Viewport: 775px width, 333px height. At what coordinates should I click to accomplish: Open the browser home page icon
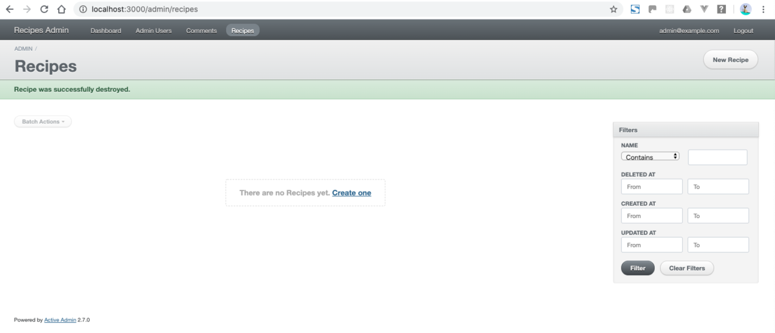coord(61,10)
